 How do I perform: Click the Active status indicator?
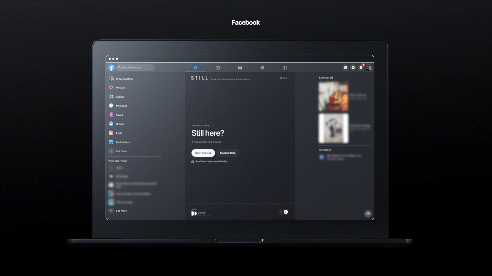click(284, 78)
